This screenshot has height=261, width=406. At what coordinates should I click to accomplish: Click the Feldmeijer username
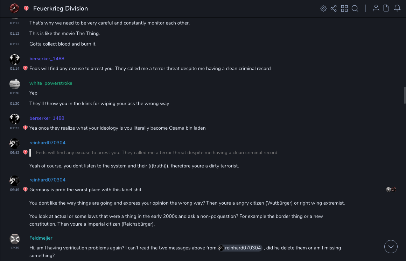41,238
